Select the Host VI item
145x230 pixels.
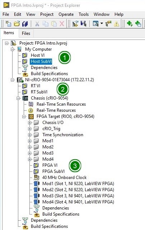pyautogui.click(x=38, y=55)
